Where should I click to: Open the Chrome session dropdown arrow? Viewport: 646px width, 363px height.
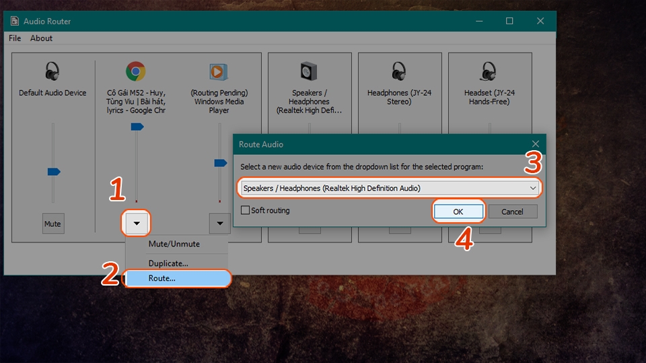[x=137, y=223]
